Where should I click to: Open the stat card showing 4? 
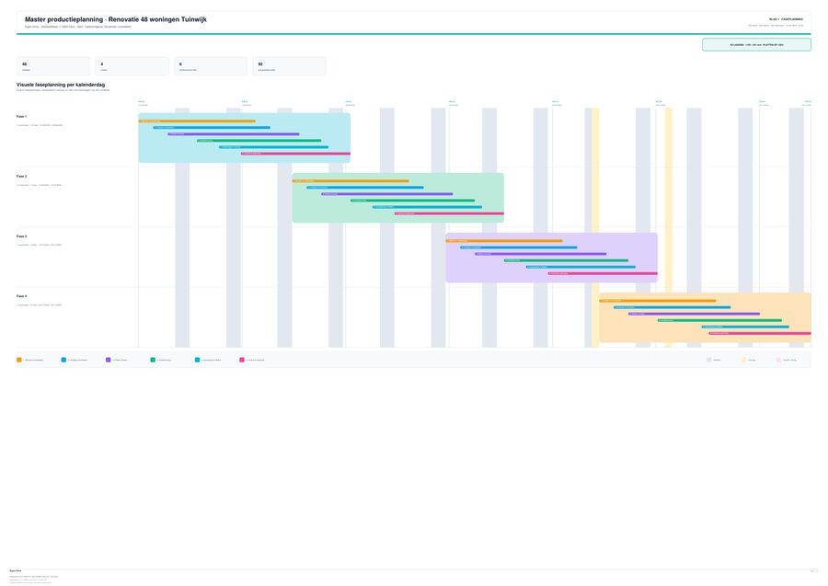click(132, 66)
